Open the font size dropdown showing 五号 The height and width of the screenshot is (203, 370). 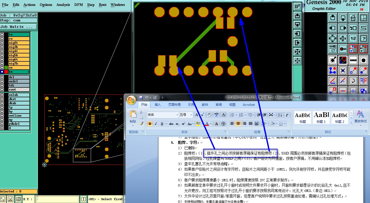(x=191, y=115)
